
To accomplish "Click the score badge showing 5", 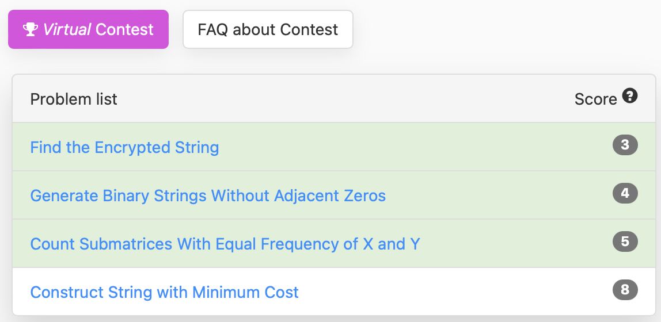I will coord(625,241).
